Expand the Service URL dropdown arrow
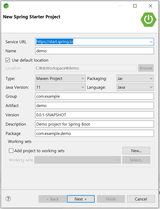 pos(151,42)
